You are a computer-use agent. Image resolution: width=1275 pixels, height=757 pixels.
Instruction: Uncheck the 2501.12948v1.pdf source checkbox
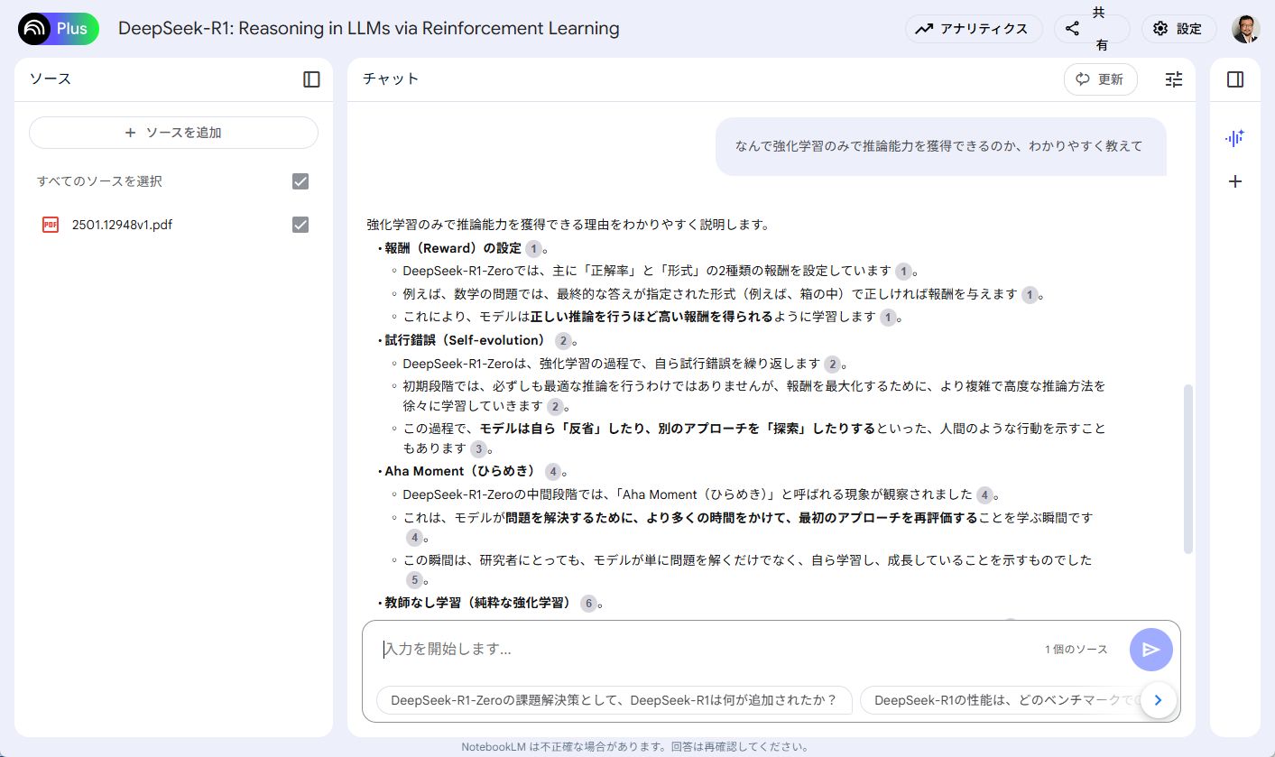tap(300, 224)
